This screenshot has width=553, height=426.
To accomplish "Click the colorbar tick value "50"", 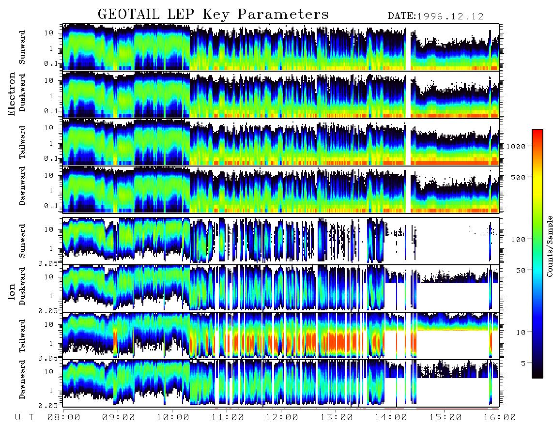I will (521, 271).
